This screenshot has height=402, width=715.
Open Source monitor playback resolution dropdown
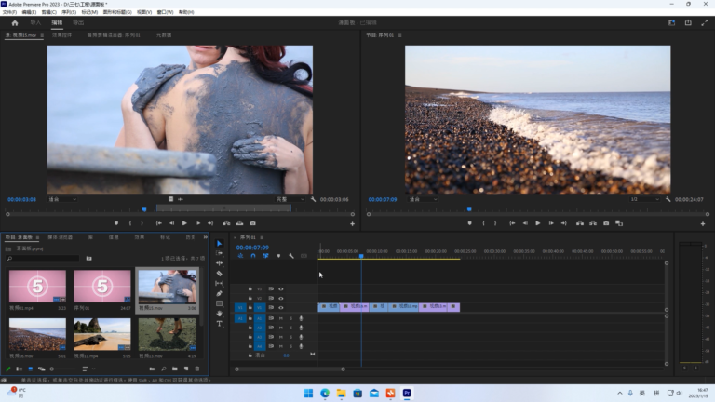(x=290, y=200)
